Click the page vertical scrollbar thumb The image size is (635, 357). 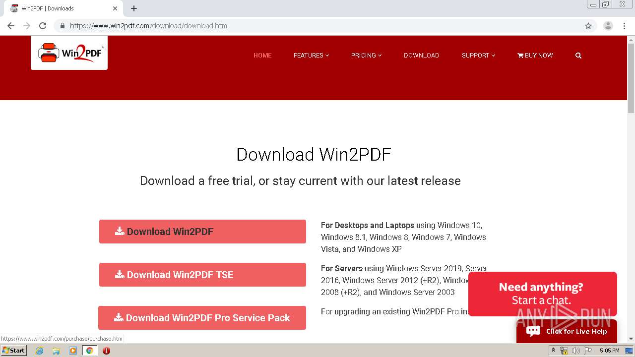point(631,78)
